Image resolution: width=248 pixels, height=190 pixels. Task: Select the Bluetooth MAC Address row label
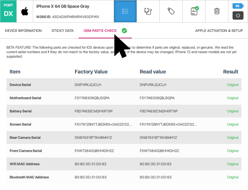(29, 177)
